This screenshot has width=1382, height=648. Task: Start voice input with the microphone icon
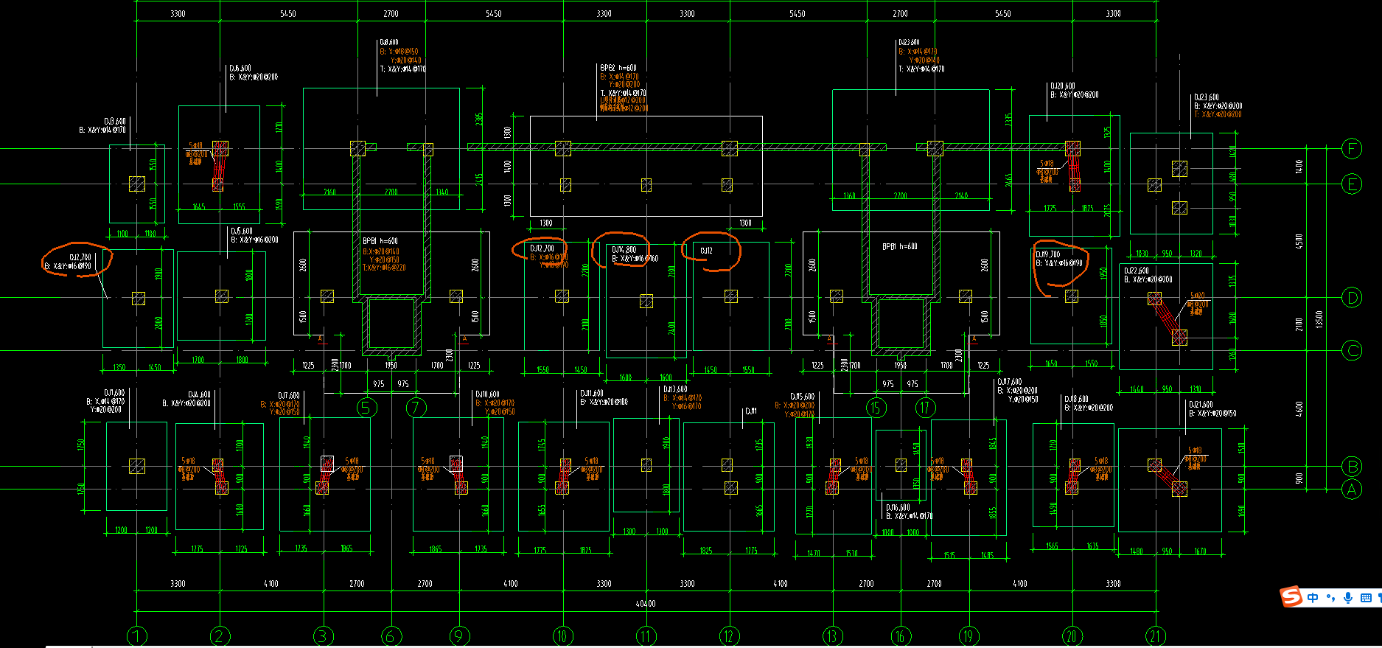(x=1348, y=598)
